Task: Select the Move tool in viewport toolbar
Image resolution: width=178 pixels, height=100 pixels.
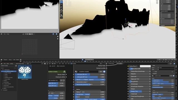Action: coord(61,2)
